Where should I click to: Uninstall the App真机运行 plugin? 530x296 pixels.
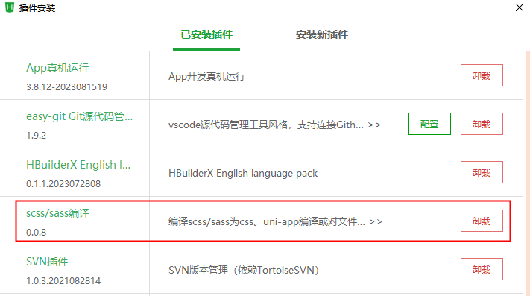pos(482,75)
